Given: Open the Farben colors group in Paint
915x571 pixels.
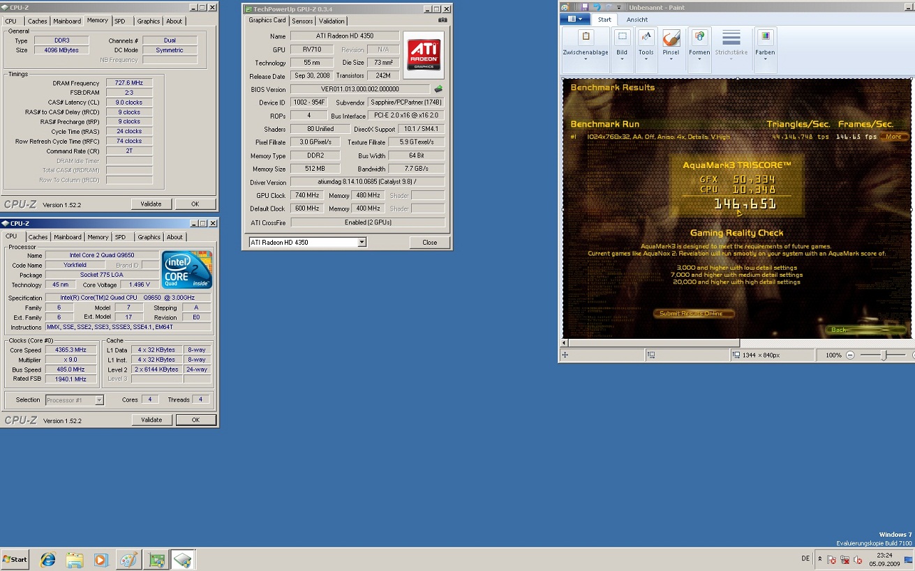Looking at the screenshot, I should tap(765, 49).
